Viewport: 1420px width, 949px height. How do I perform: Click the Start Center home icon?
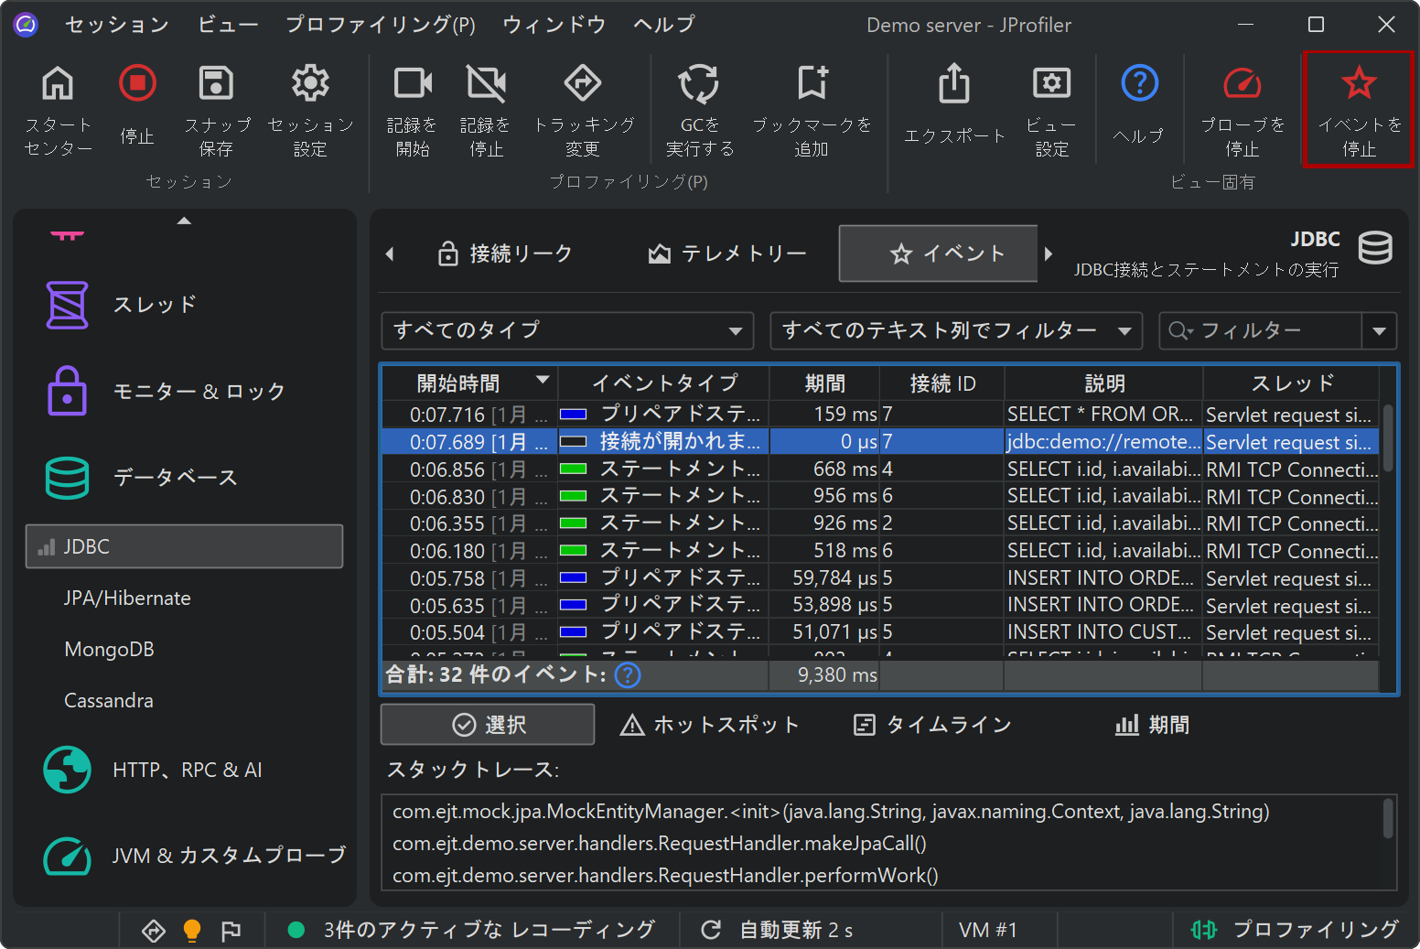pos(58,84)
